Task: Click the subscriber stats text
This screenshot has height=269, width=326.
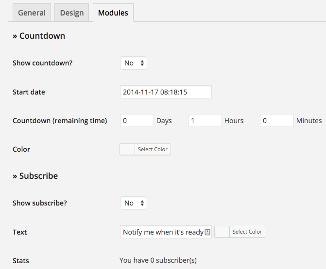Action: [158, 260]
